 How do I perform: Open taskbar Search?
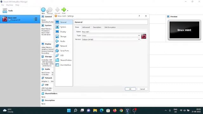coord(75,111)
